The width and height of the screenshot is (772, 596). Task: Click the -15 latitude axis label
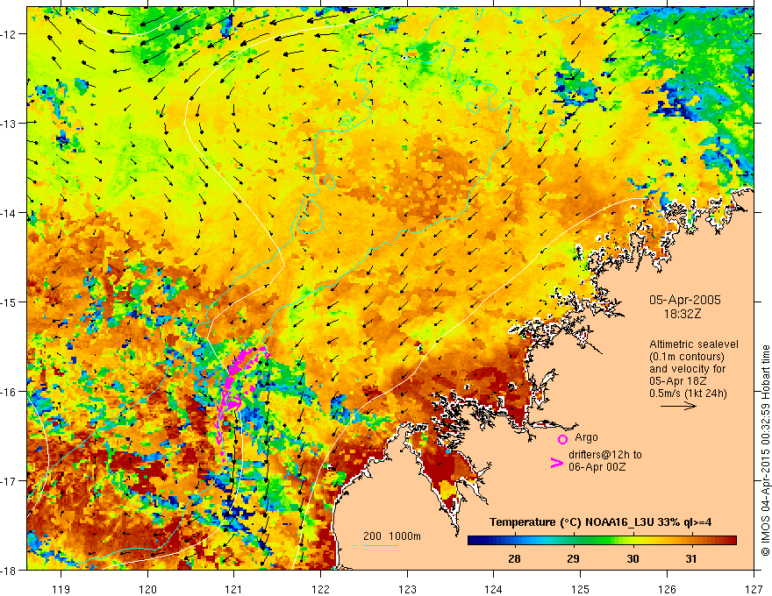[x=10, y=302]
